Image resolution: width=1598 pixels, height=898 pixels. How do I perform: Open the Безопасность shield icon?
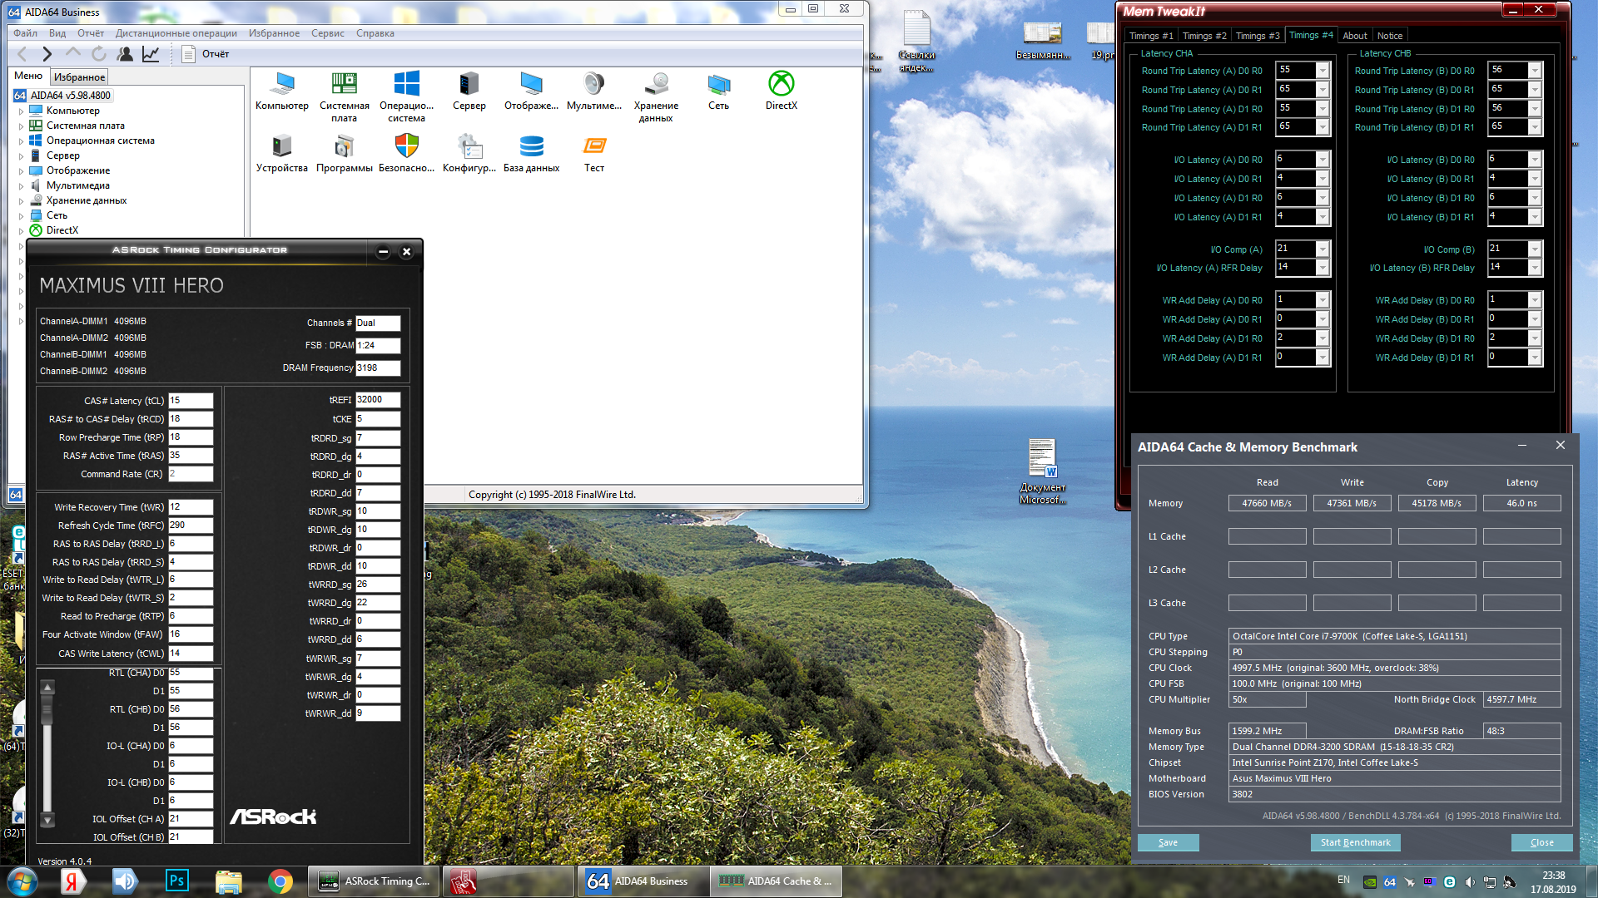click(x=406, y=147)
